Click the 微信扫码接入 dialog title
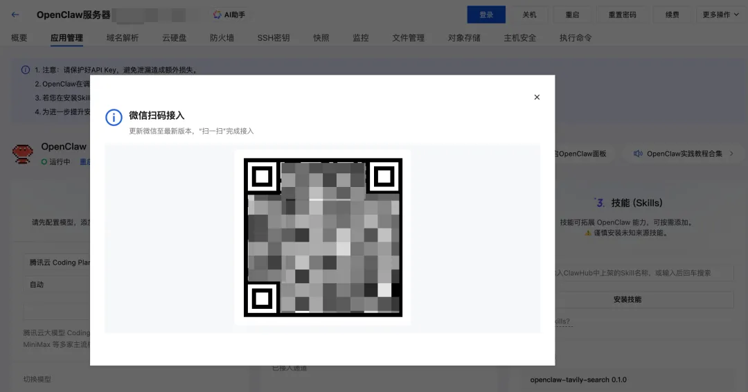 click(x=157, y=116)
